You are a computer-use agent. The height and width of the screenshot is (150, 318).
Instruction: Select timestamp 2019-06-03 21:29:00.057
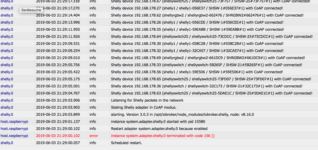click(x=58, y=143)
